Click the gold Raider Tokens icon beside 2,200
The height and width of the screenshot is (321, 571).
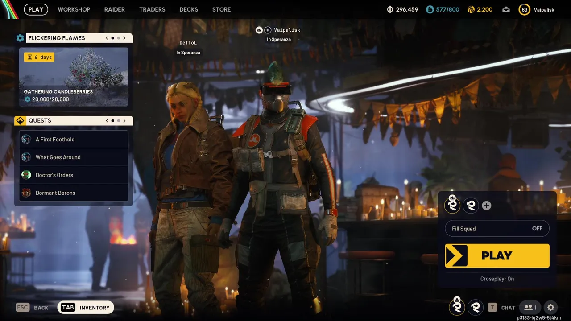pyautogui.click(x=471, y=9)
